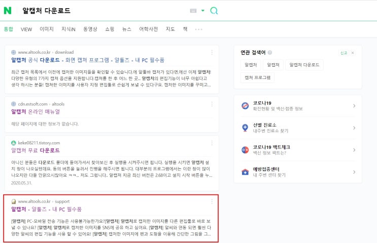Image resolution: width=377 pixels, height=243 pixels.
Task: Close the 연관 검색어 box
Action: pyautogui.click(x=353, y=53)
